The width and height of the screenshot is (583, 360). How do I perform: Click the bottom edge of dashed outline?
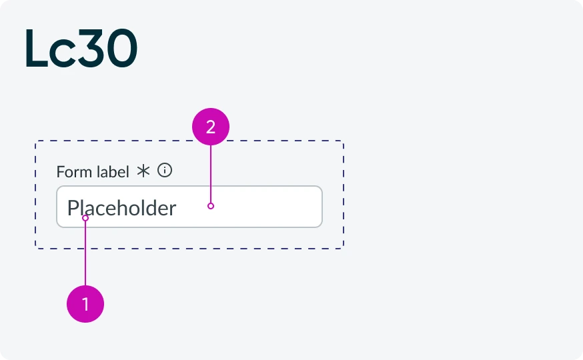coord(189,249)
